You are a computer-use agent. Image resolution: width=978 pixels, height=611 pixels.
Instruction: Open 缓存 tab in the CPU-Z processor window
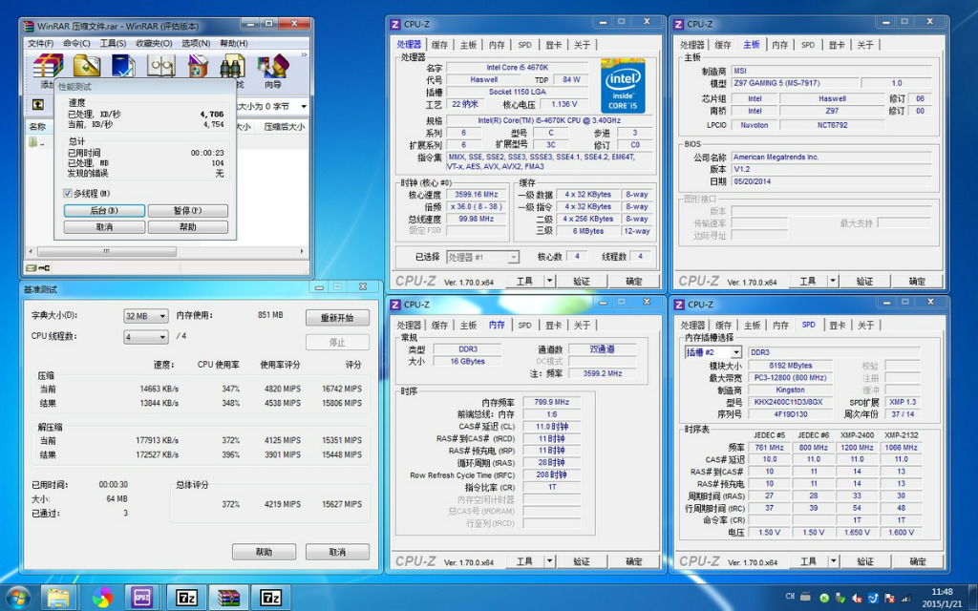coord(439,45)
